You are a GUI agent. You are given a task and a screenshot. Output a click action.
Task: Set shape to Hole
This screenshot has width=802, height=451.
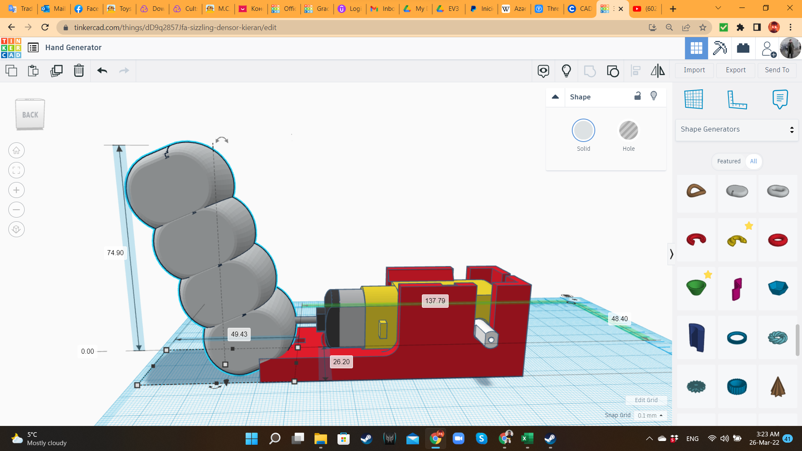628,131
